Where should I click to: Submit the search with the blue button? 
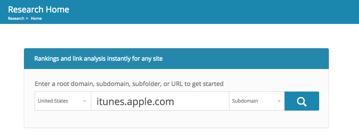point(302,101)
